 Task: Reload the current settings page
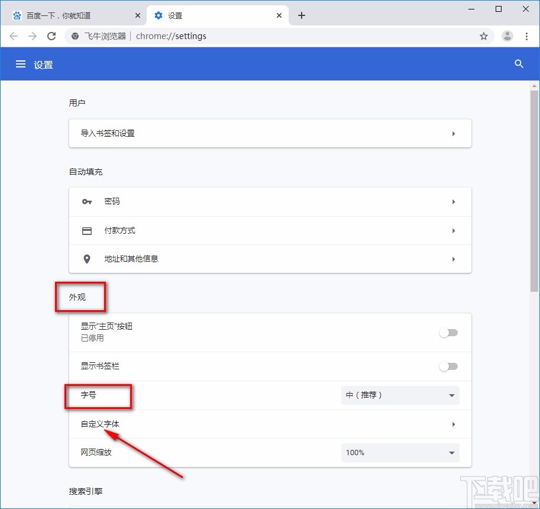click(51, 36)
